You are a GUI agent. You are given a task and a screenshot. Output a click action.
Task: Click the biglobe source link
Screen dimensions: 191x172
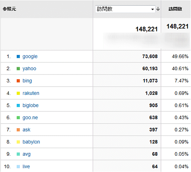pos(31,106)
